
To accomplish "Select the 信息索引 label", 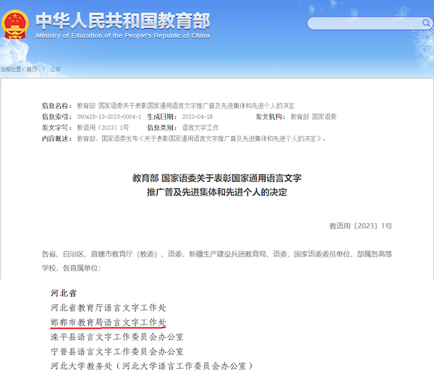I will pos(56,117).
